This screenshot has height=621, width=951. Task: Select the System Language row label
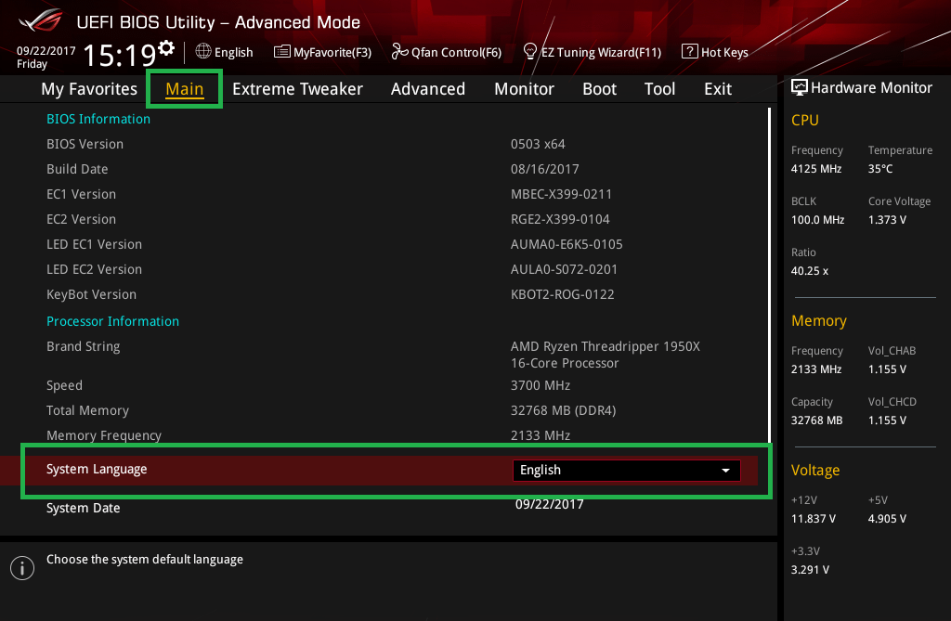[97, 470]
